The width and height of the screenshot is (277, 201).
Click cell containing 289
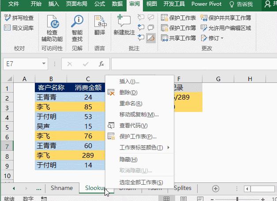tap(88, 155)
